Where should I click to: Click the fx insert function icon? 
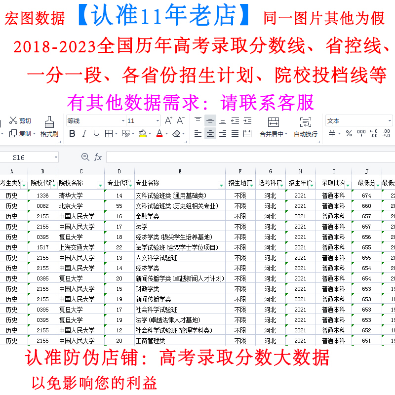pos(98,157)
